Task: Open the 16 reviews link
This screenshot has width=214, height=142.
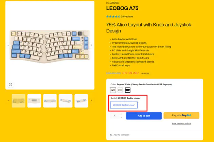Action: pyautogui.click(x=127, y=17)
